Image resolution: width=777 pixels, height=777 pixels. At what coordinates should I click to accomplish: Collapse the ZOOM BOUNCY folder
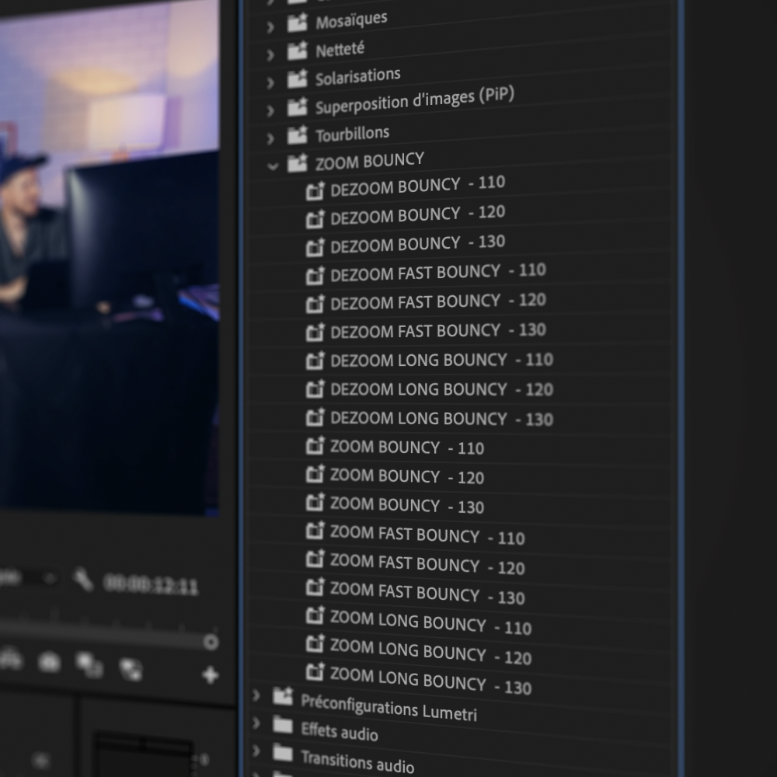pos(272,166)
